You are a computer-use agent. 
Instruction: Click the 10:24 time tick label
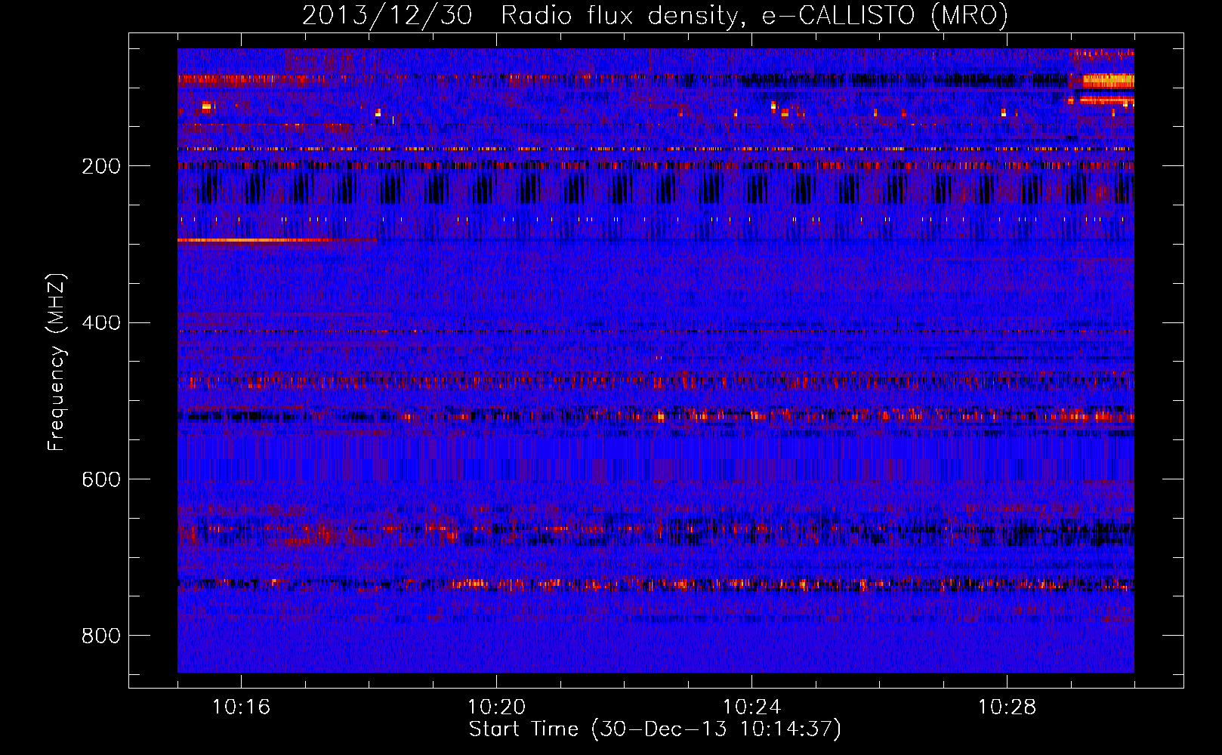pos(751,707)
